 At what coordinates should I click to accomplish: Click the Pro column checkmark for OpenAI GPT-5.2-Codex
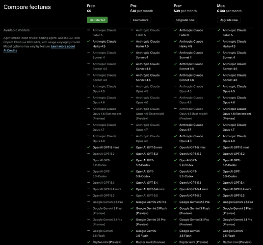point(132,160)
